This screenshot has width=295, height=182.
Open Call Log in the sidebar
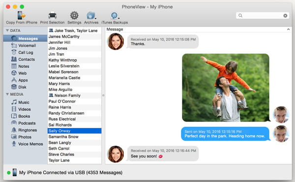point(25,52)
